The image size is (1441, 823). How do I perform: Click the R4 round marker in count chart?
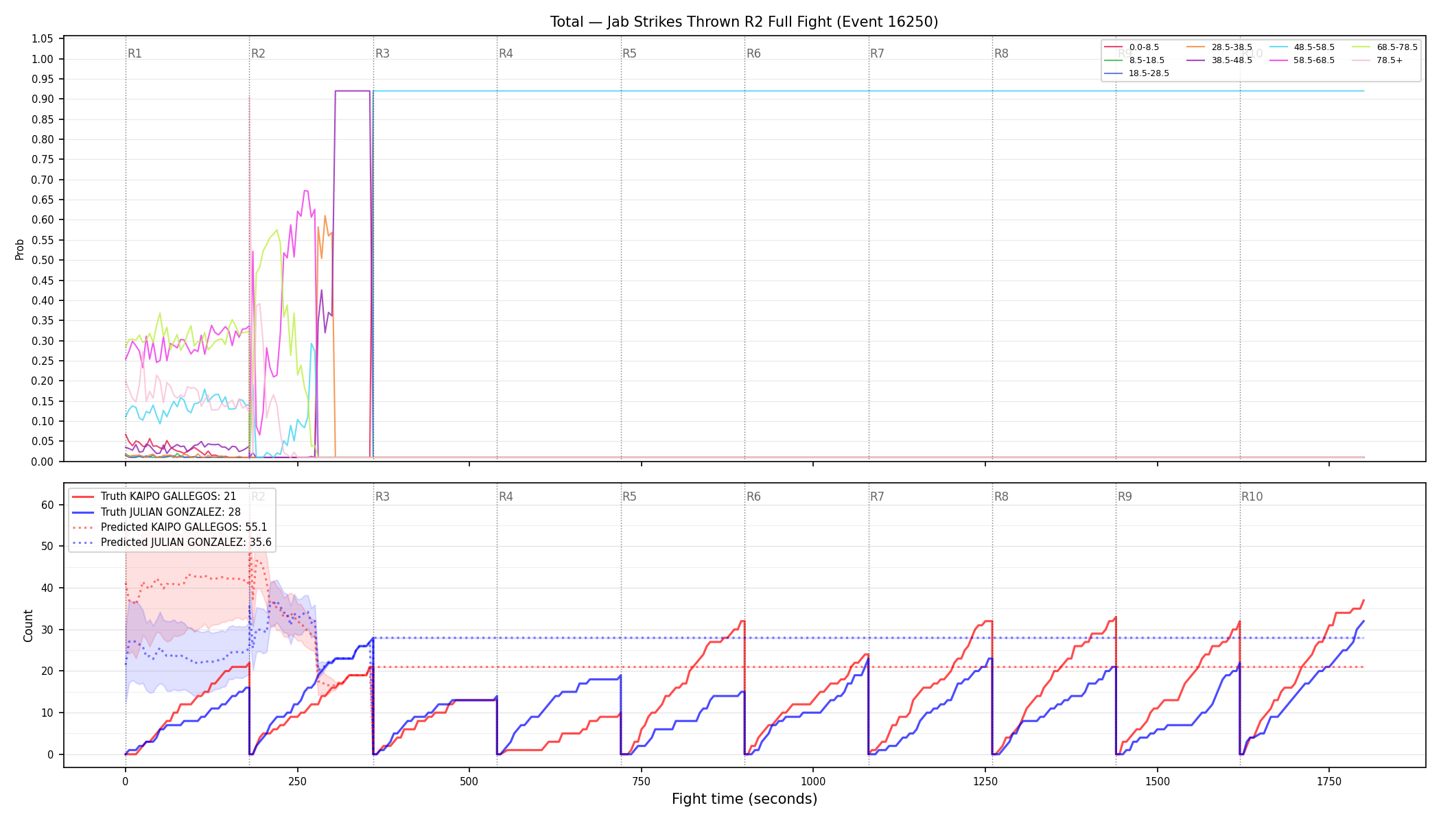pos(506,497)
